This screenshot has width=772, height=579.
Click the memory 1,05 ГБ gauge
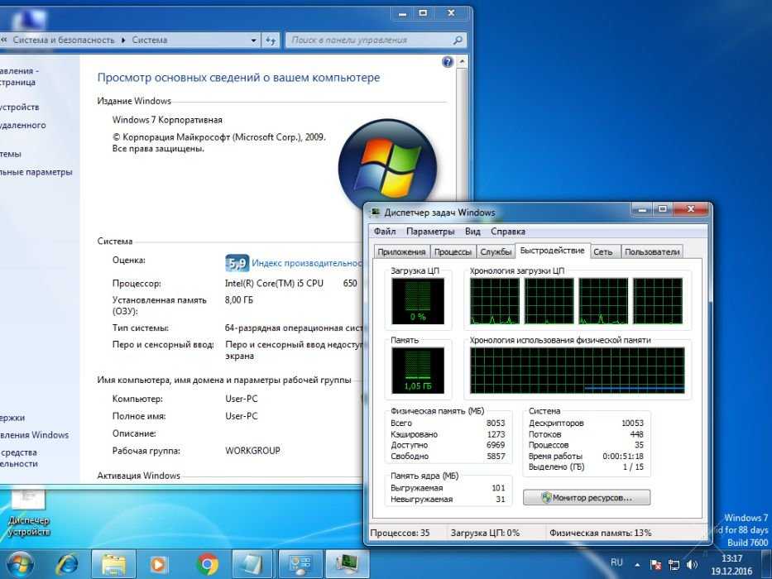coord(418,371)
